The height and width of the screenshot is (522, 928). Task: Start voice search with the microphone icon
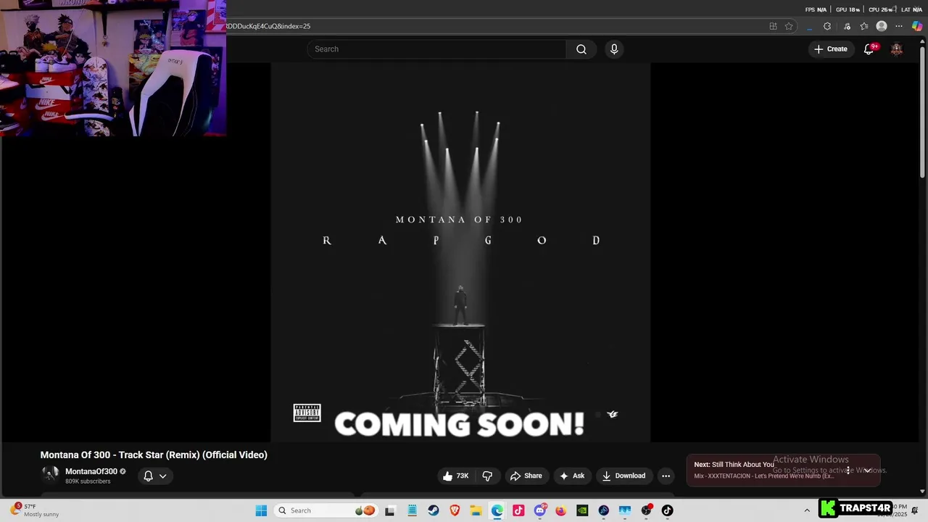614,49
